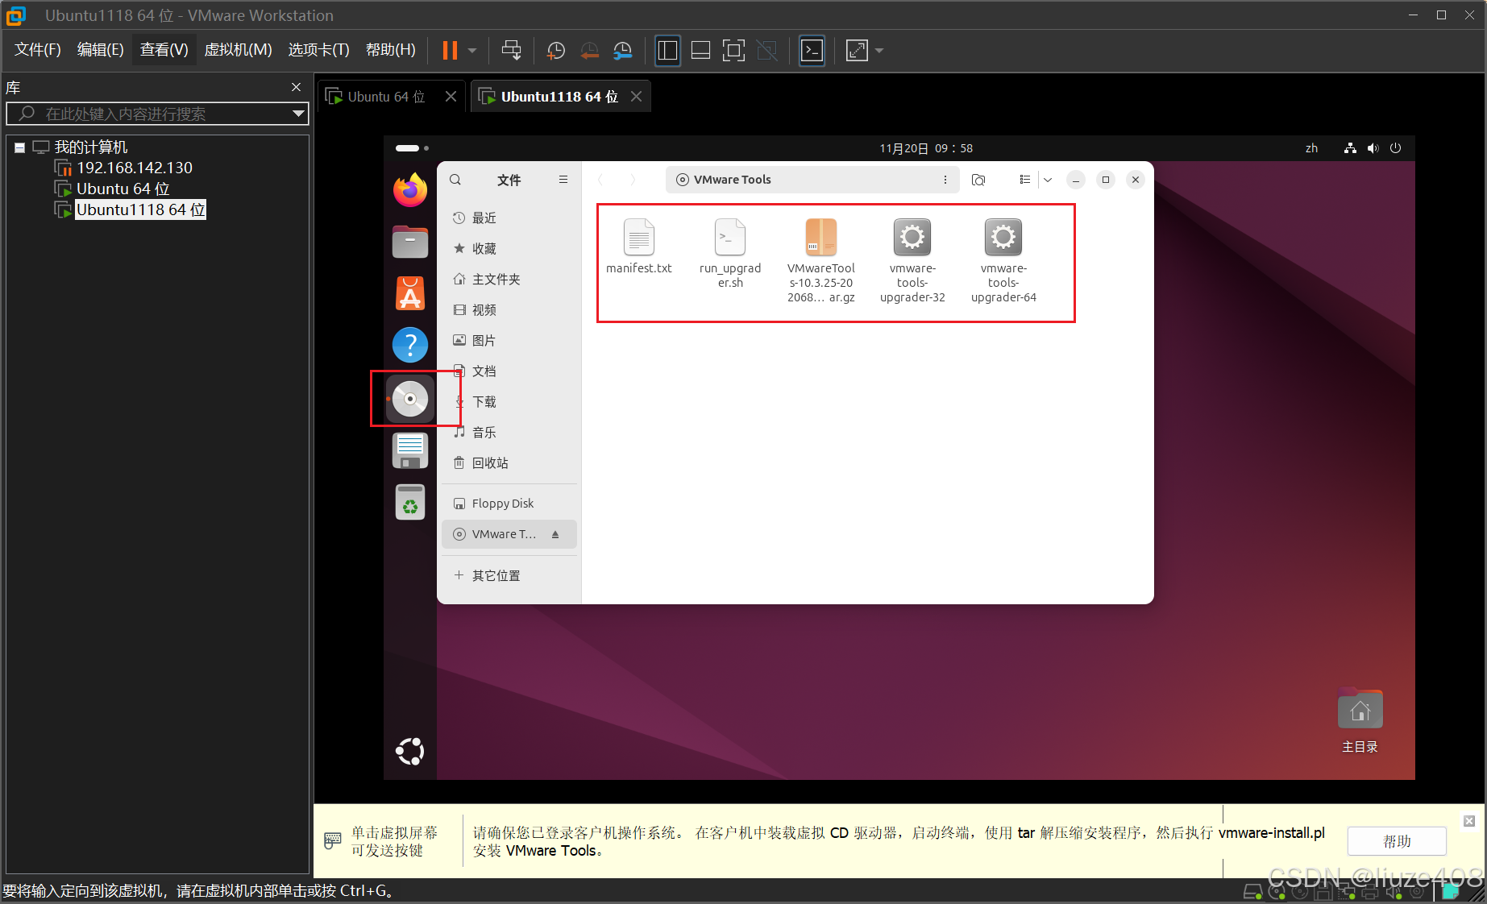Open the 帮助(H) menu
The image size is (1487, 904).
pyautogui.click(x=390, y=50)
